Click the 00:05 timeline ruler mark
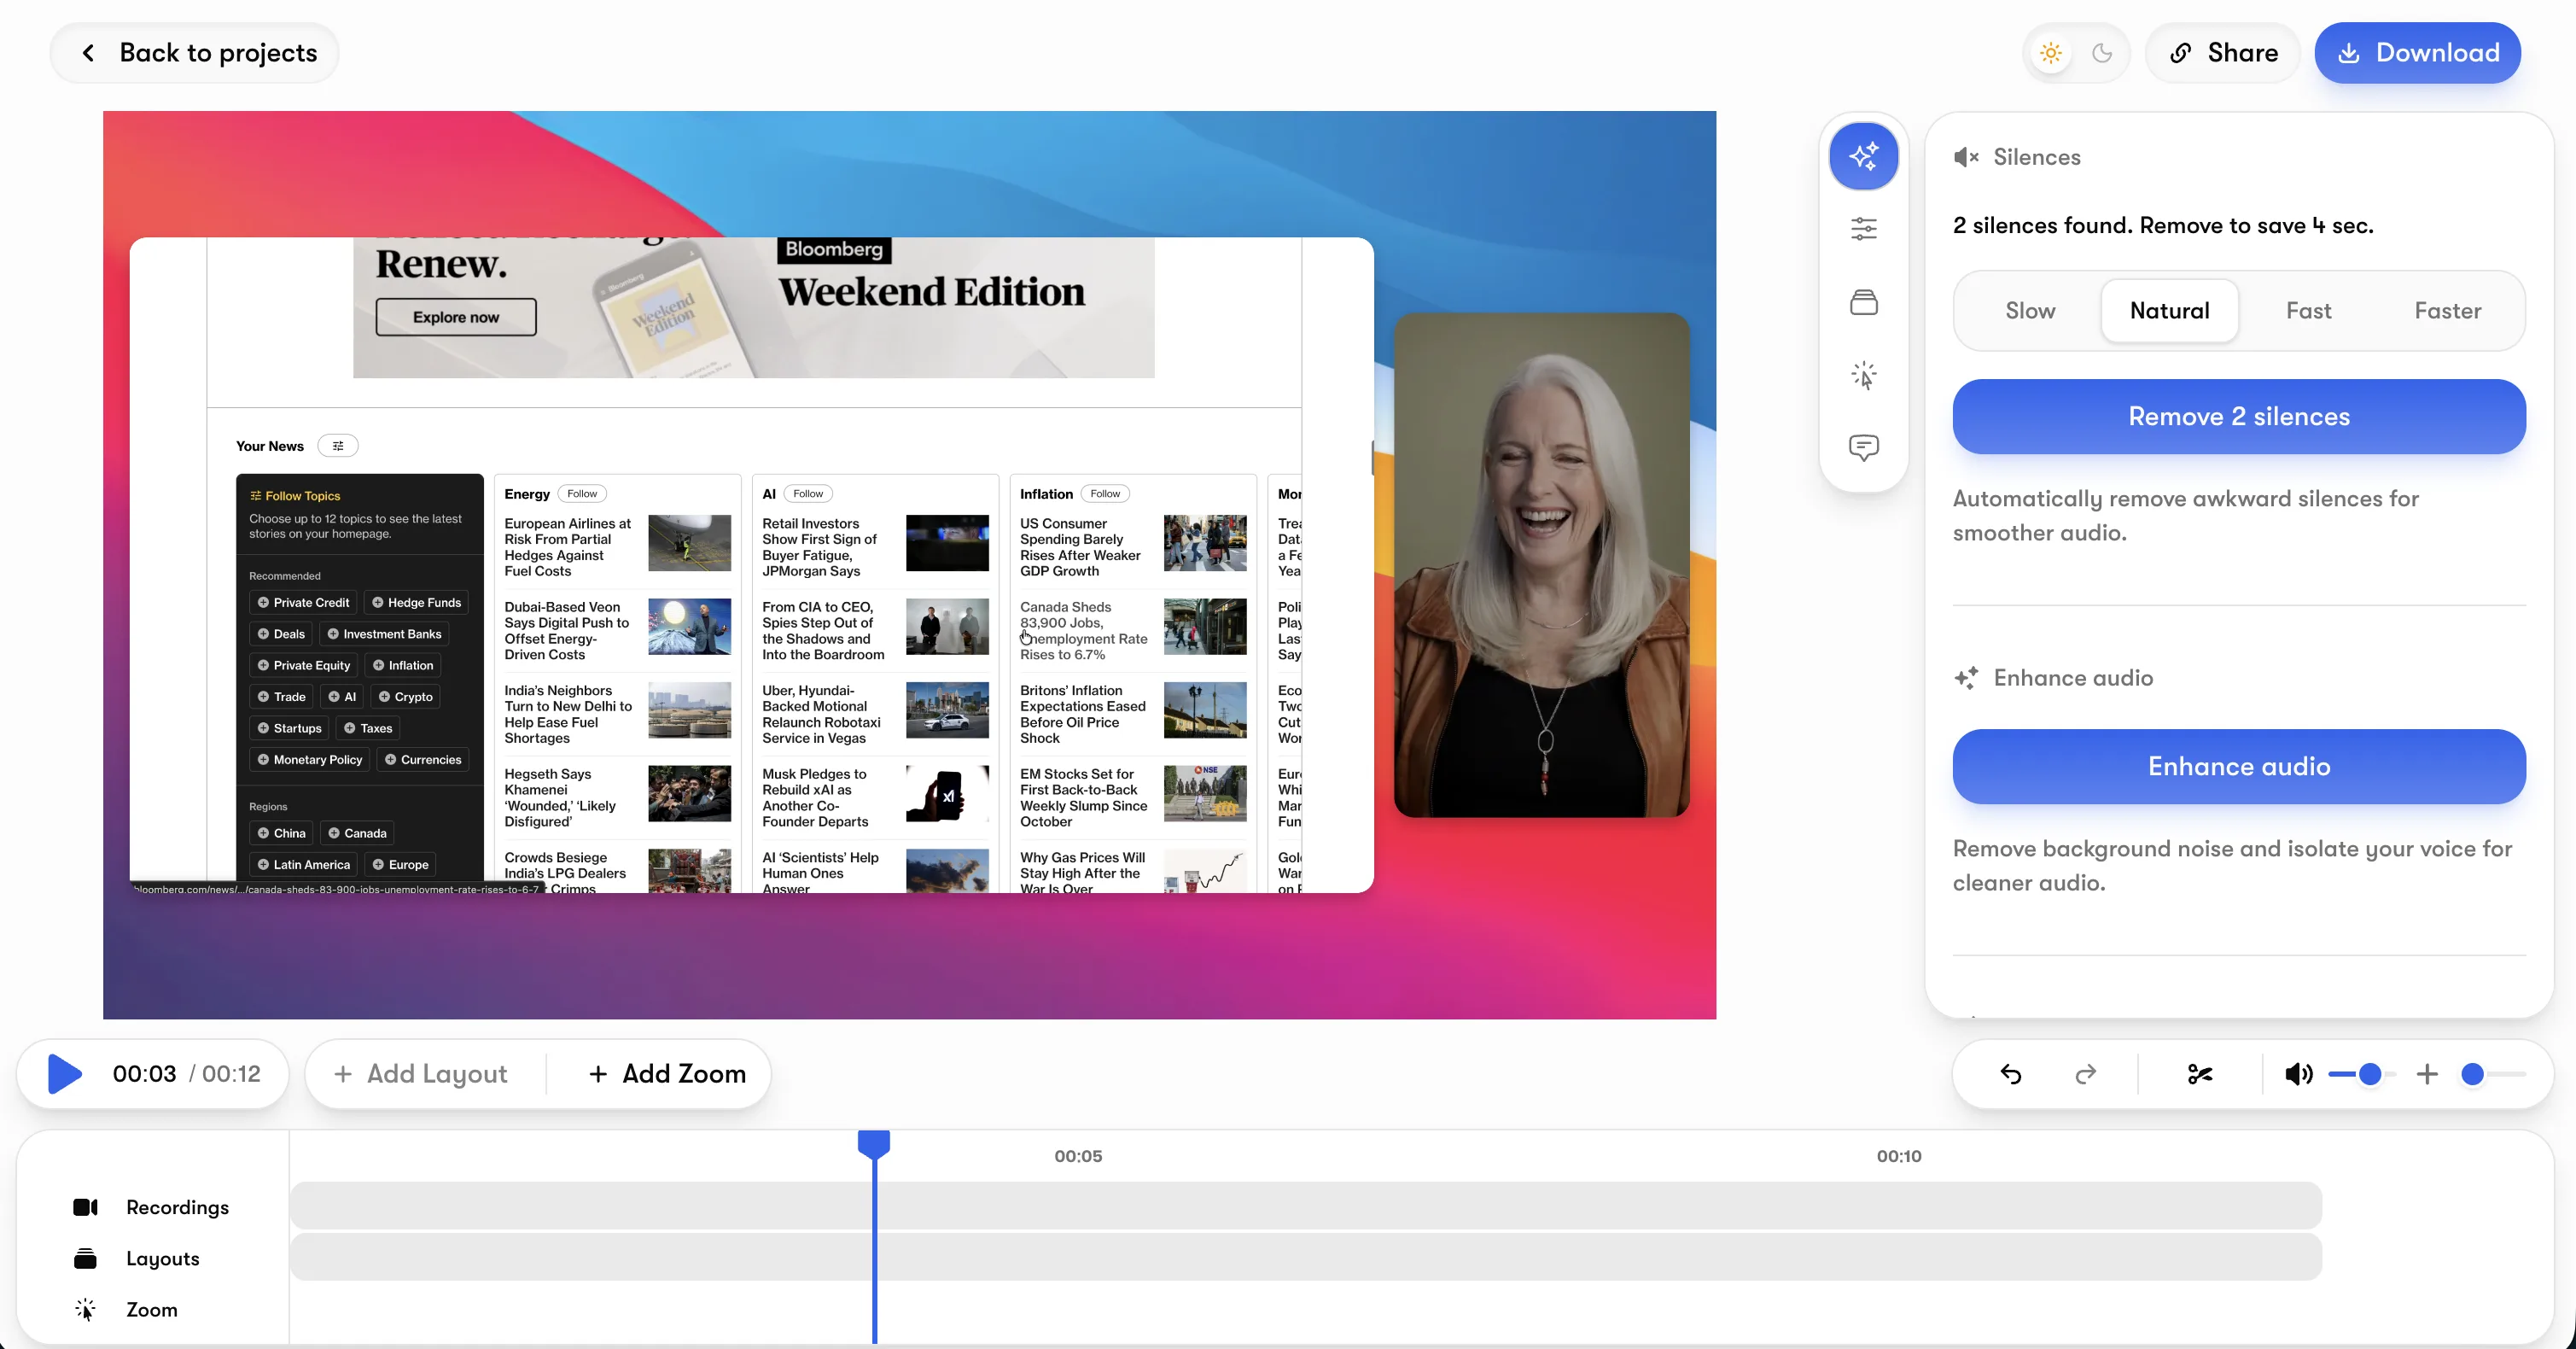Screen dimensions: 2576x1349 click(x=1078, y=1156)
